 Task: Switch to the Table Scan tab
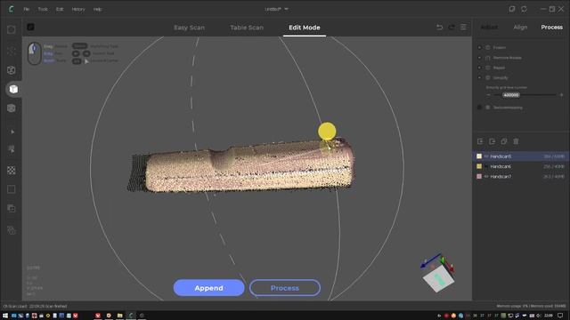tap(247, 28)
